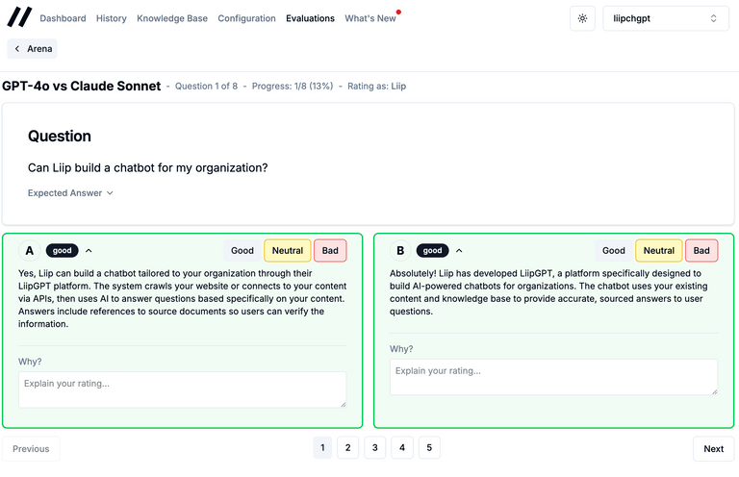
Task: Collapse answer B rating chevron
Action: click(460, 251)
